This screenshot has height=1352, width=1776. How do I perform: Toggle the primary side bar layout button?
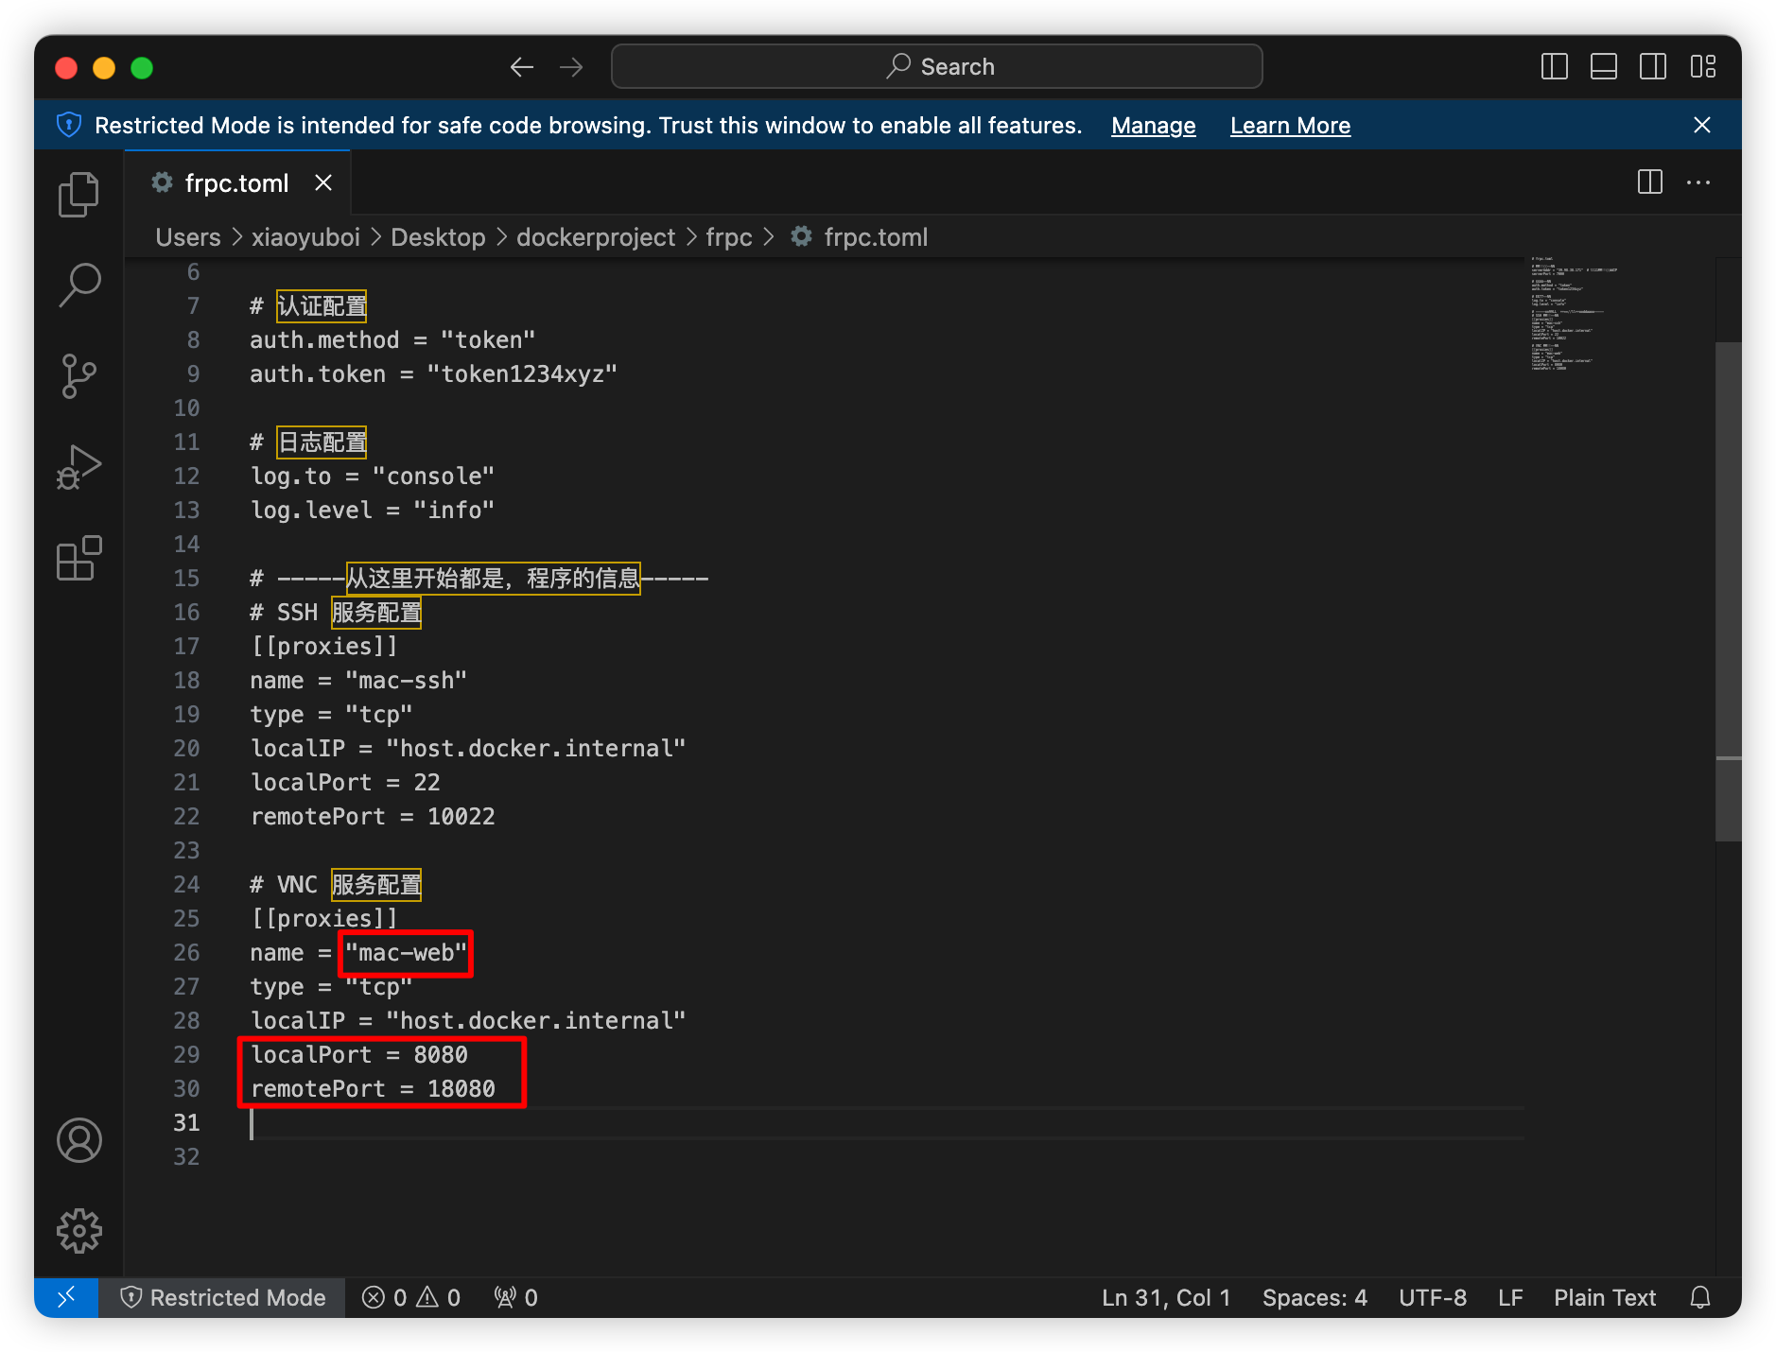point(1555,67)
